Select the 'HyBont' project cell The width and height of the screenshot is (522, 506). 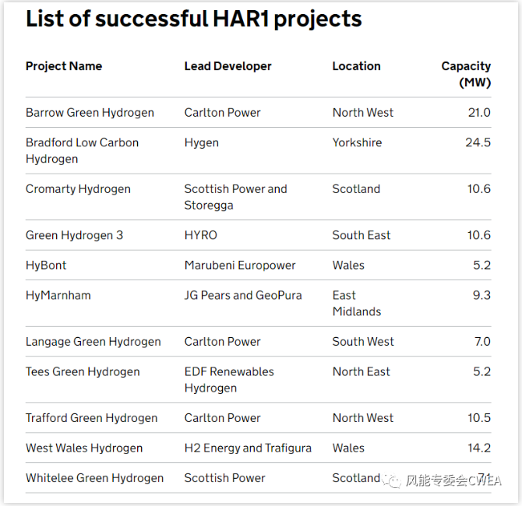click(46, 265)
